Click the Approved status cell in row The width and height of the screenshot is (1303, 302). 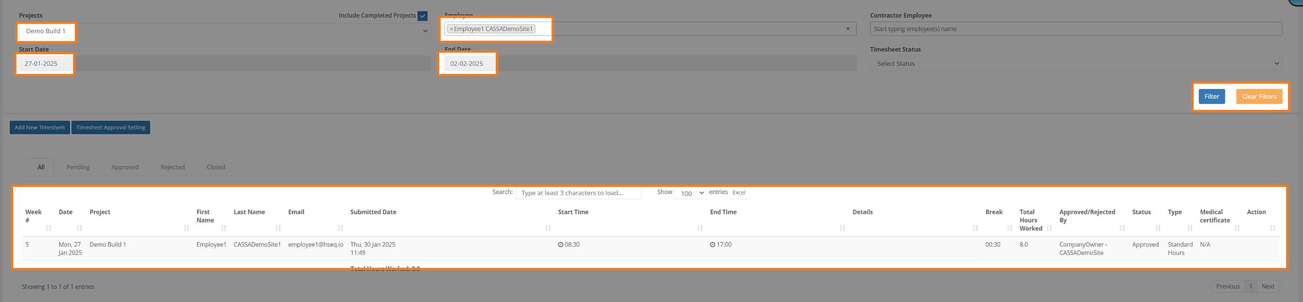1145,245
